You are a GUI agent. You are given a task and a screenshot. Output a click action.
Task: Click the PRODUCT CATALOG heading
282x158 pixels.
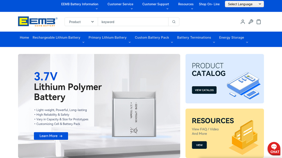[209, 70]
